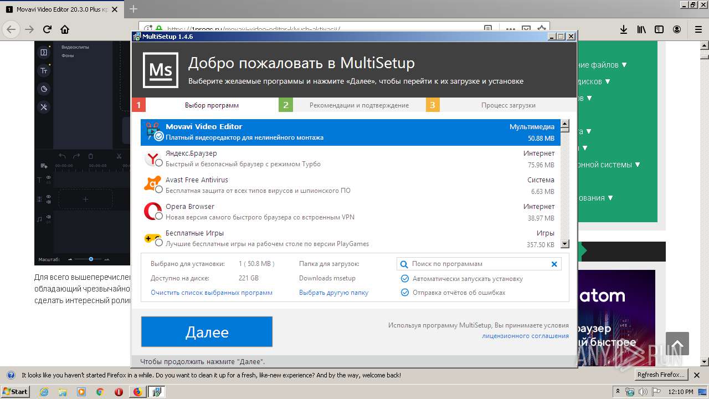Image resolution: width=709 pixels, height=399 pixels.
Task: Click the scroll-to-top arrow on webpage
Action: [677, 344]
